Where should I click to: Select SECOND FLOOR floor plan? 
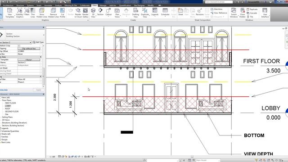[x=12, y=112]
